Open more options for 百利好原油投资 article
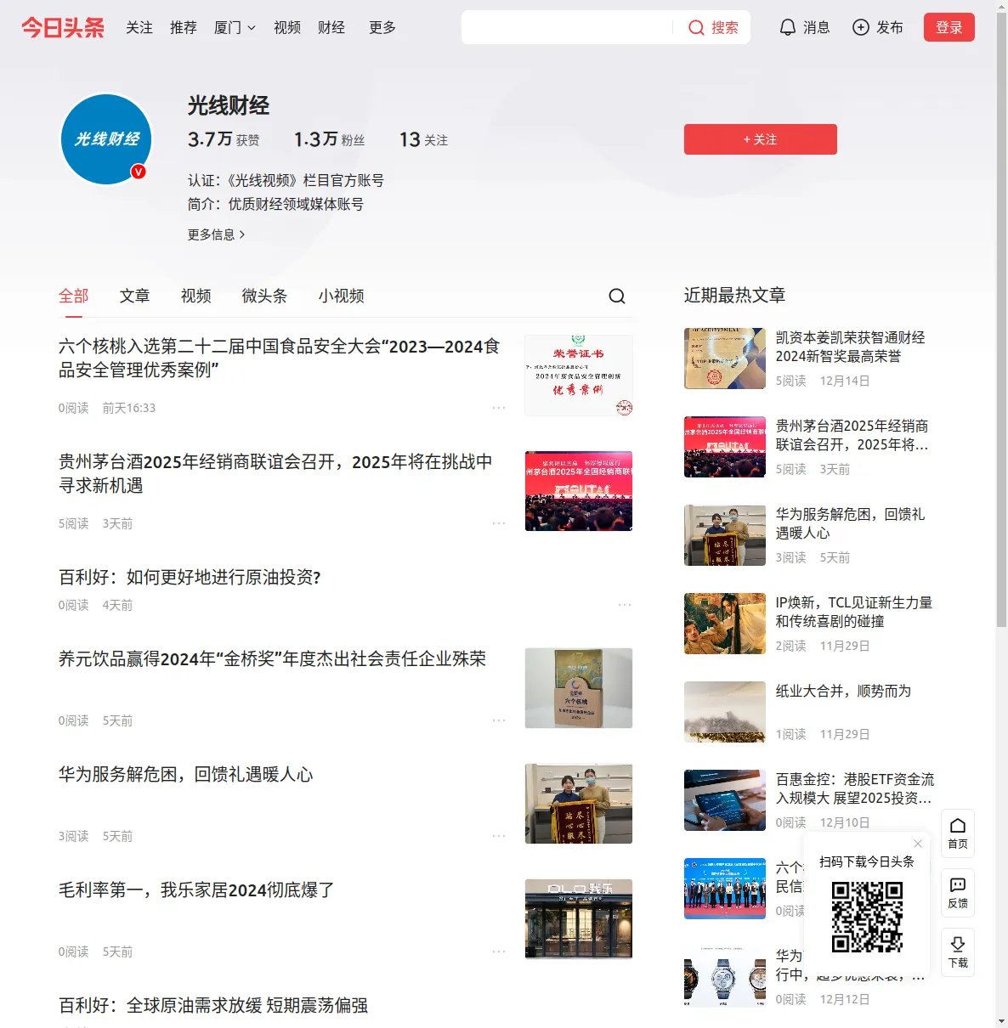Screen dimensions: 1008x1028 click(625, 605)
